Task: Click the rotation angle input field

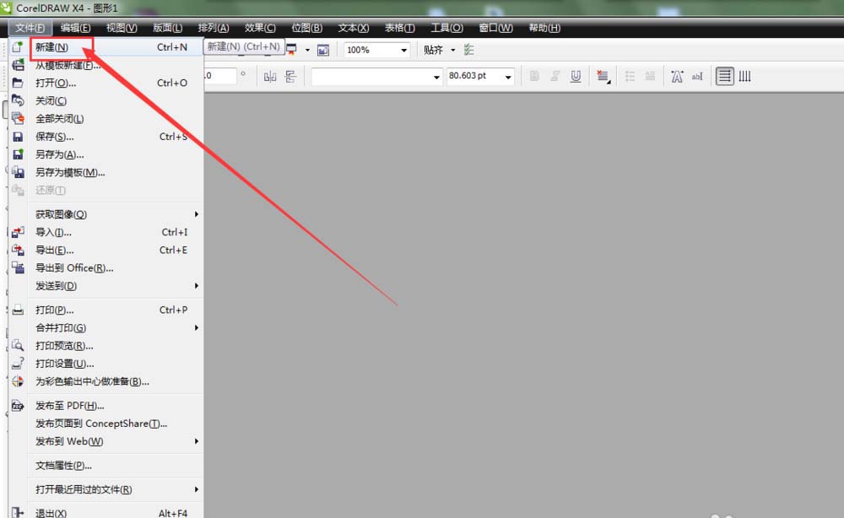Action: tap(219, 76)
